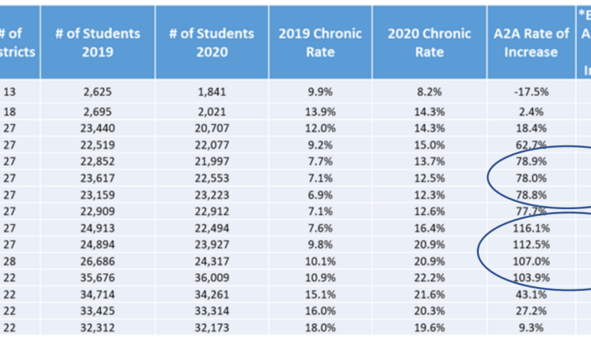This screenshot has width=591, height=340.
Task: Select the 8.2% chronic rate cell
Action: pyautogui.click(x=429, y=92)
